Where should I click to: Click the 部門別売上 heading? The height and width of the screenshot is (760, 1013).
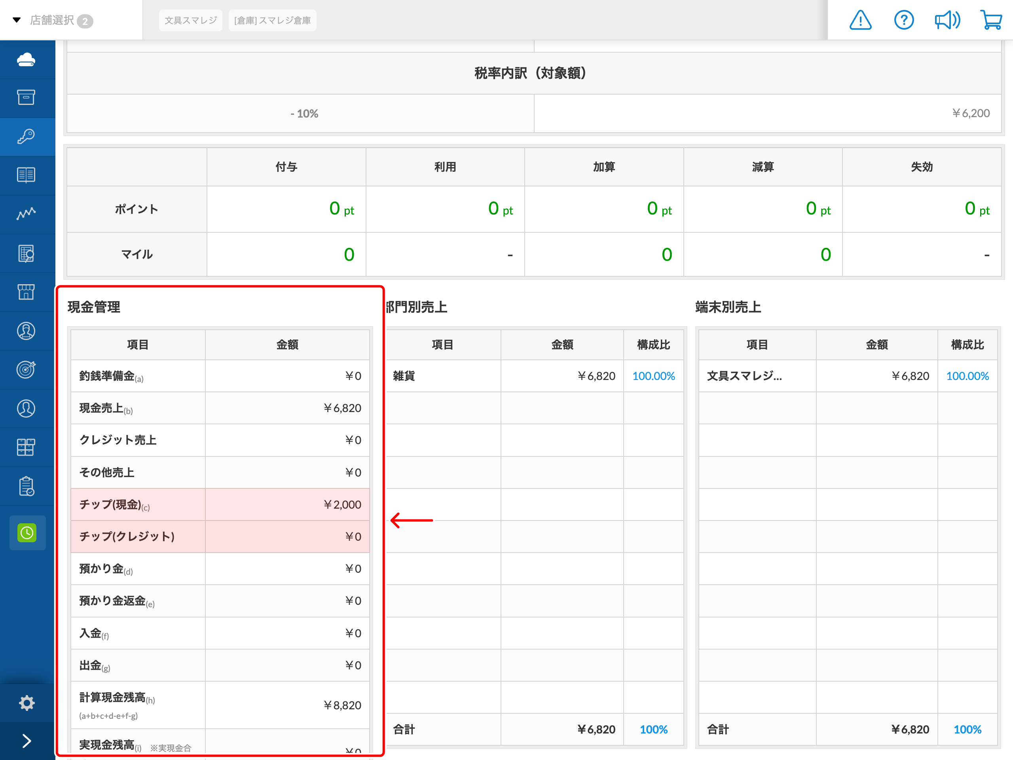click(x=416, y=307)
